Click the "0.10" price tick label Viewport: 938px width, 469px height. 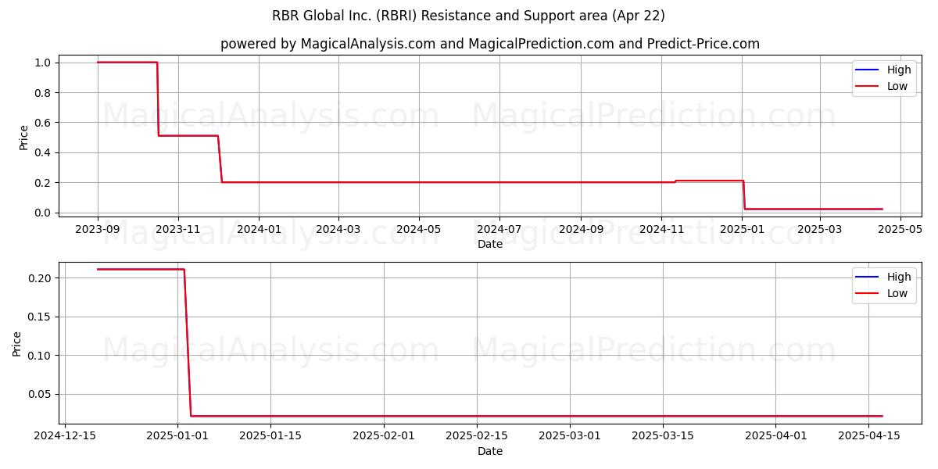(x=40, y=356)
